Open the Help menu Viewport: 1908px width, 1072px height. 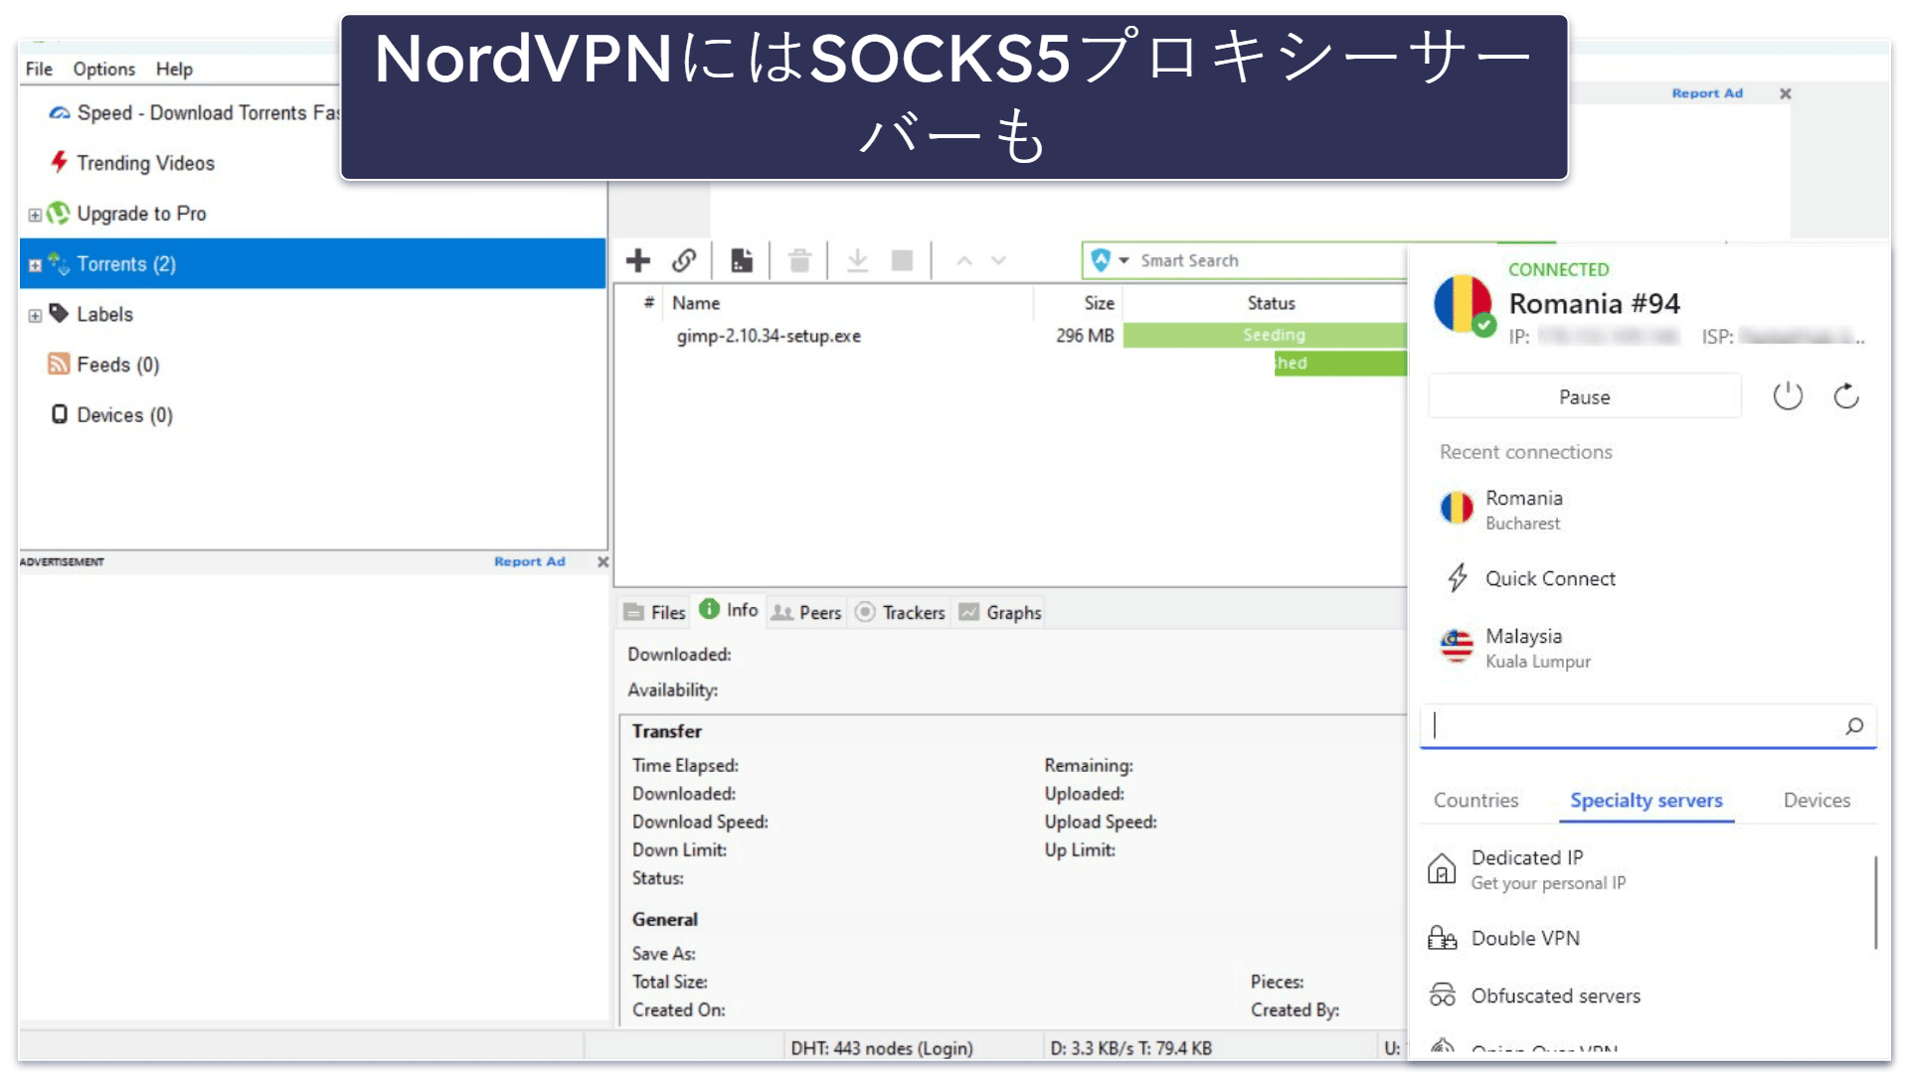[174, 69]
